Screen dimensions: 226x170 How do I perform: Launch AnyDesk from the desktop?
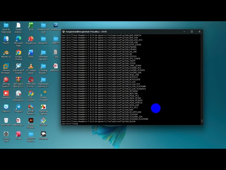pyautogui.click(x=6, y=95)
